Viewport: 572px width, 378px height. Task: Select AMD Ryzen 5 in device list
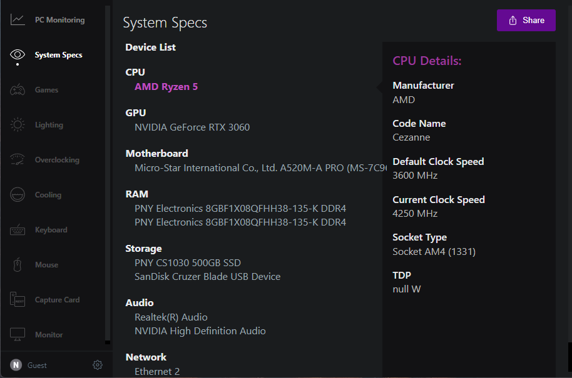pyautogui.click(x=166, y=87)
